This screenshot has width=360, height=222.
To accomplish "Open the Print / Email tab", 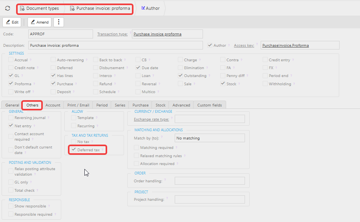I will (x=78, y=105).
